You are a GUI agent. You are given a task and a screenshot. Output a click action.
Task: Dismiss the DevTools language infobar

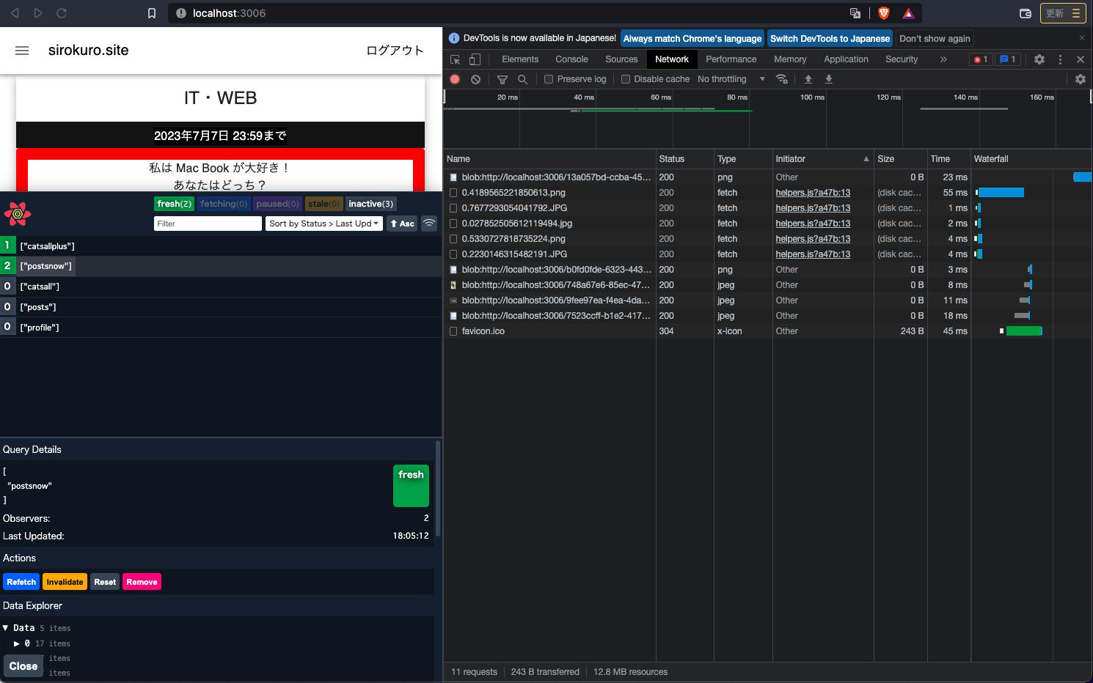1081,38
